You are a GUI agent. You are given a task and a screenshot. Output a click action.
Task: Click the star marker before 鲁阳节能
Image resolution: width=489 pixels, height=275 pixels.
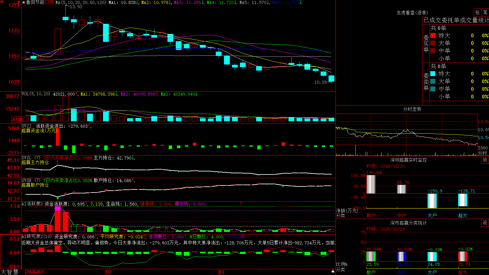[24, 2]
